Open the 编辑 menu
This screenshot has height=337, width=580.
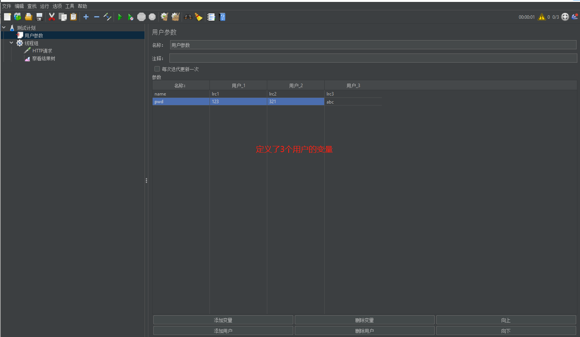coord(19,6)
